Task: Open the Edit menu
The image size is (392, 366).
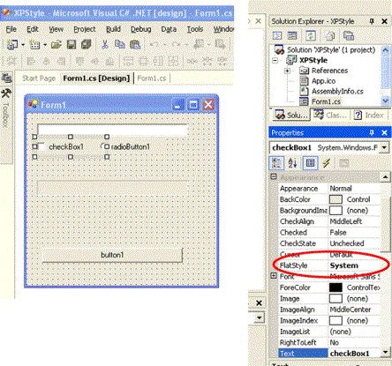Action: (33, 29)
